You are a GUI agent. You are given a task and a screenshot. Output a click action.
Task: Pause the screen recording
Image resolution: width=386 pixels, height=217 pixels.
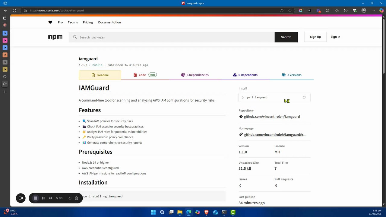[x=43, y=198]
